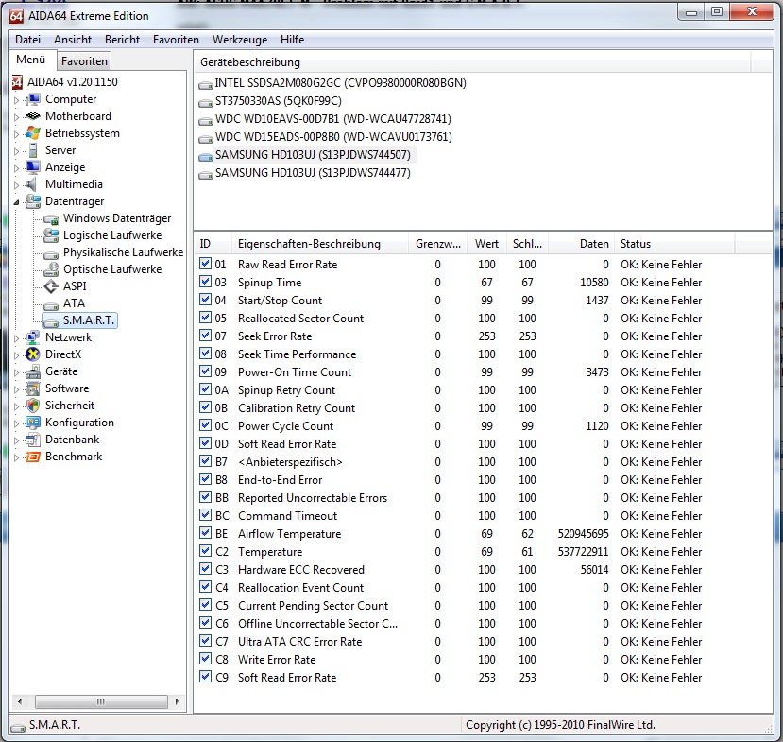Screen dimensions: 783x742
Task: Expand the DirectX tree node
Action: click(x=16, y=355)
